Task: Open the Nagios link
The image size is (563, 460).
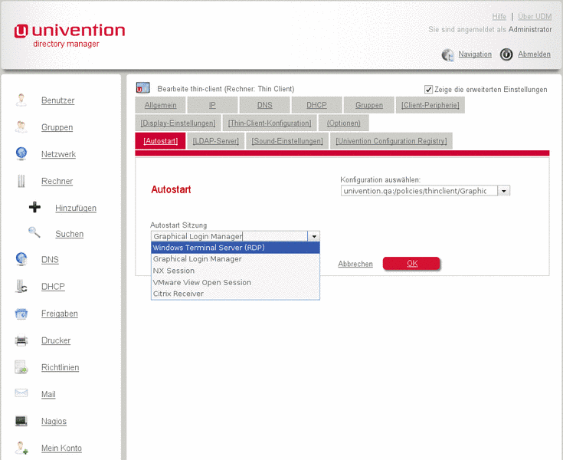Action: click(54, 421)
